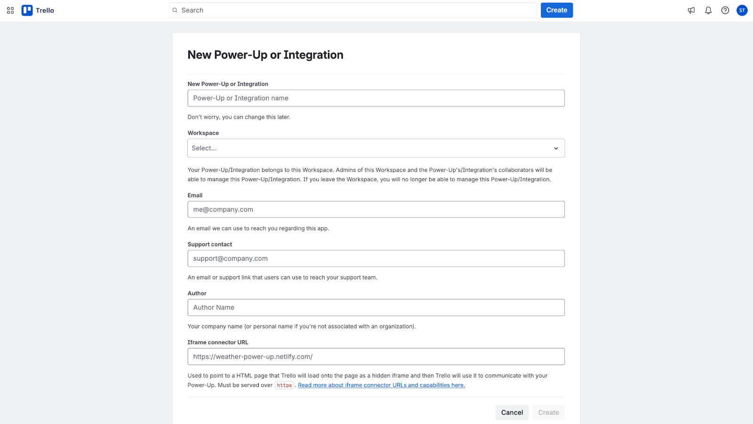Click the blue Create button in header
The height and width of the screenshot is (424, 753).
[556, 10]
